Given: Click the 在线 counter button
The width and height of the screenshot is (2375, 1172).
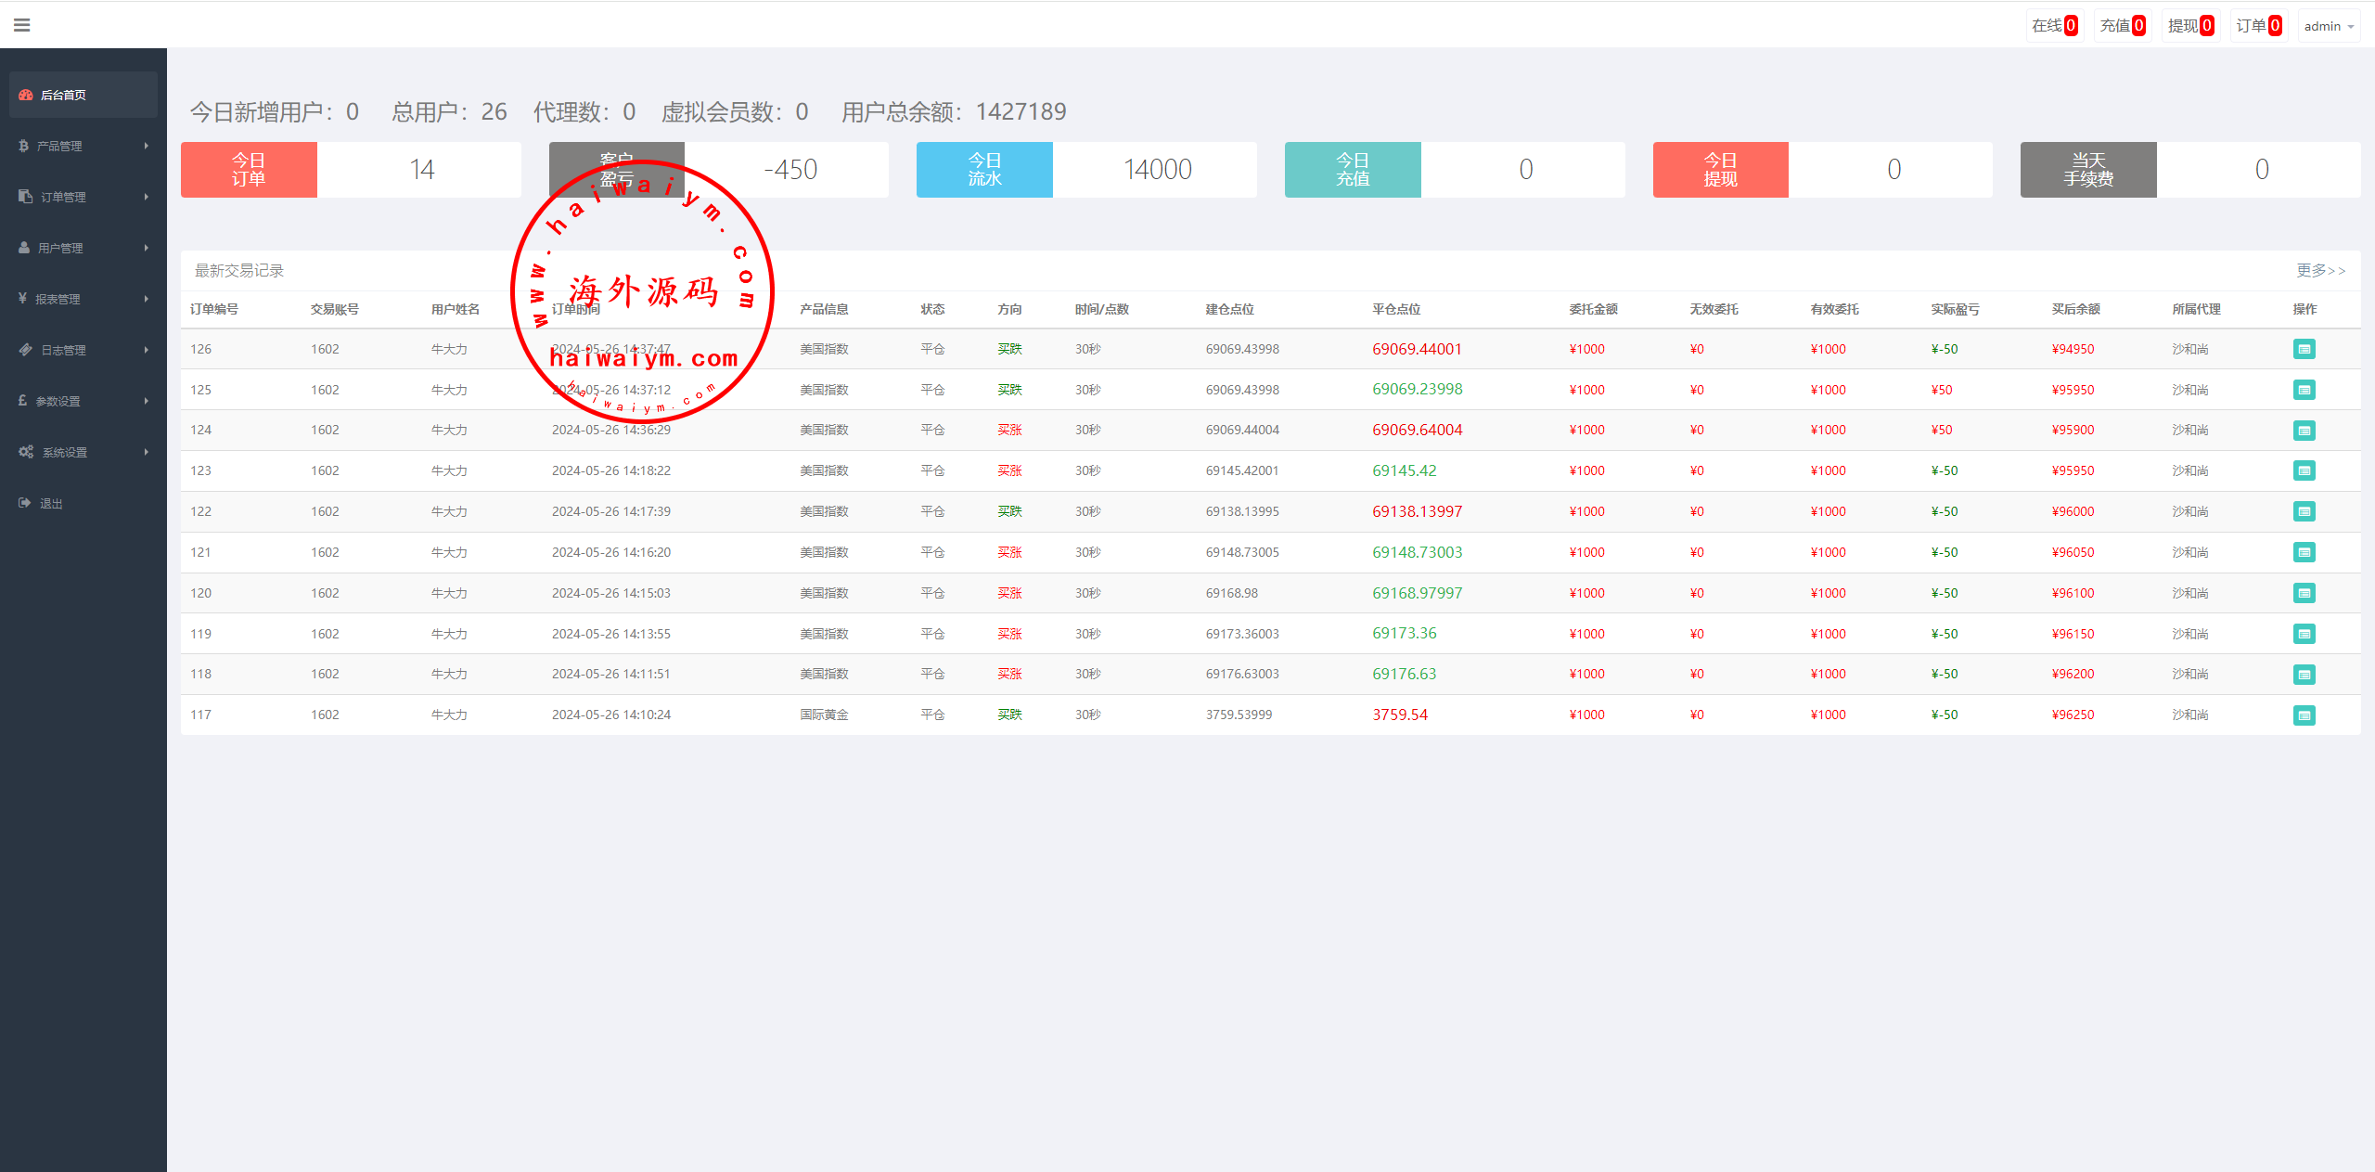Looking at the screenshot, I should [2054, 26].
